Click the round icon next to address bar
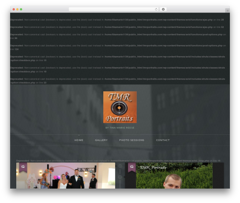 (163, 9)
